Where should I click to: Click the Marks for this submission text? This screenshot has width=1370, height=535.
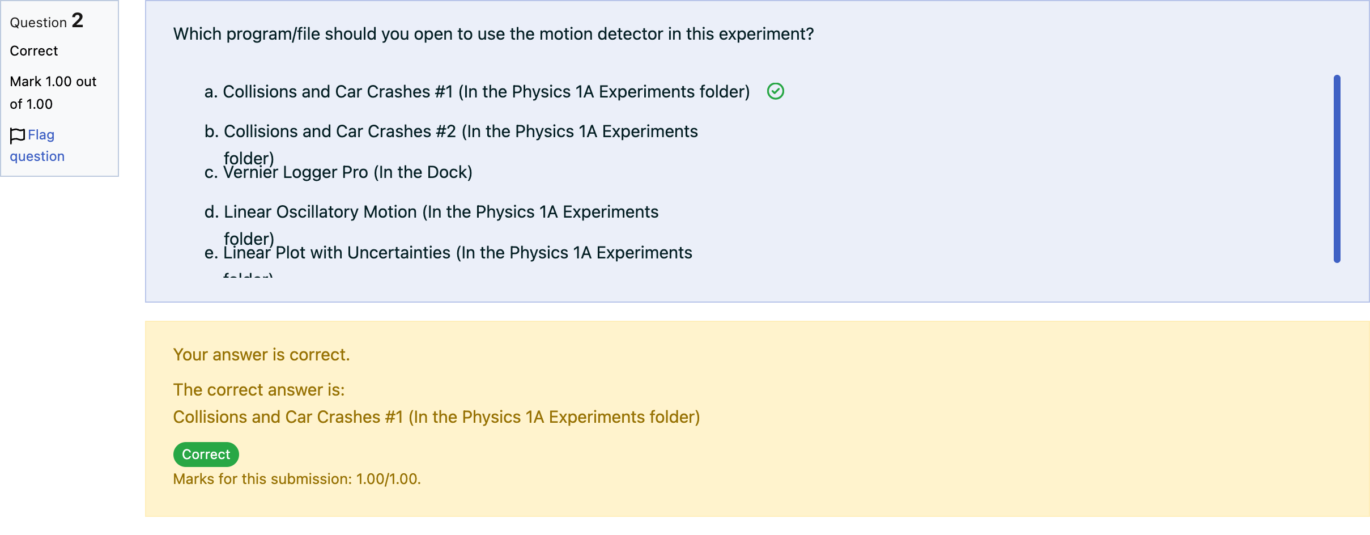pyautogui.click(x=297, y=479)
